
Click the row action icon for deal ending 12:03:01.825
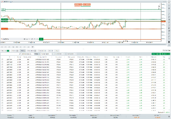click(2, 59)
